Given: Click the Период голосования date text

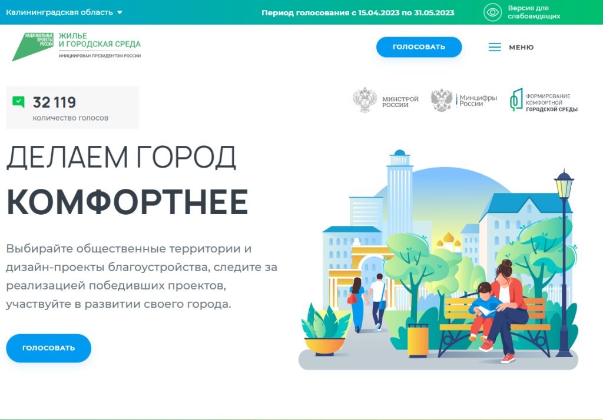Looking at the screenshot, I should (357, 12).
